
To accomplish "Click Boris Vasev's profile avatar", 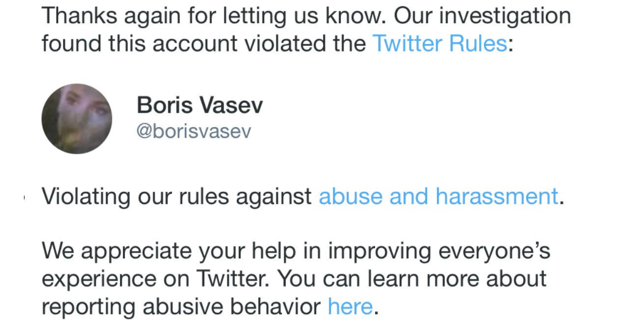I will pyautogui.click(x=76, y=119).
